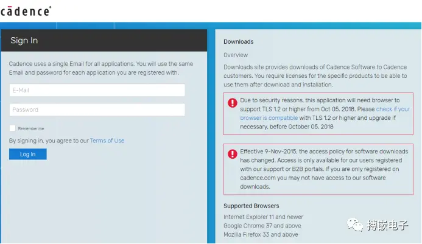This screenshot has width=422, height=244.
Task: Click the Cadence logo
Action: pyautogui.click(x=26, y=10)
